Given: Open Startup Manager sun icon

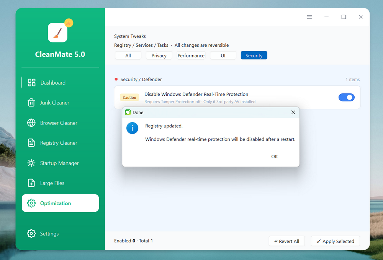Looking at the screenshot, I should tap(31, 163).
